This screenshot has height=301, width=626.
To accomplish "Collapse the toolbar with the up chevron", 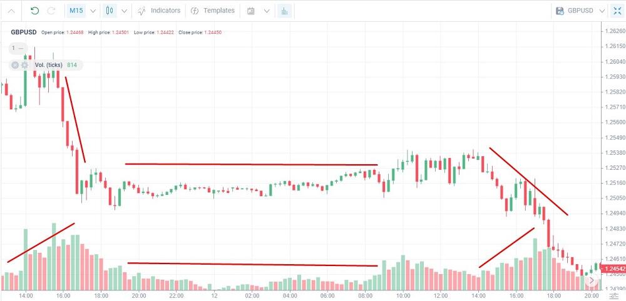I will click(x=11, y=11).
